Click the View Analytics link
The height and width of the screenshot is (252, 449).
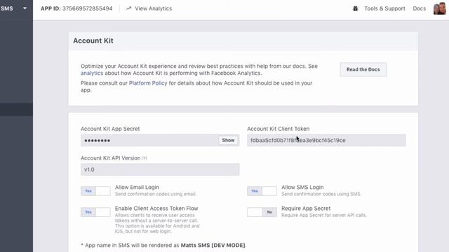tap(153, 8)
